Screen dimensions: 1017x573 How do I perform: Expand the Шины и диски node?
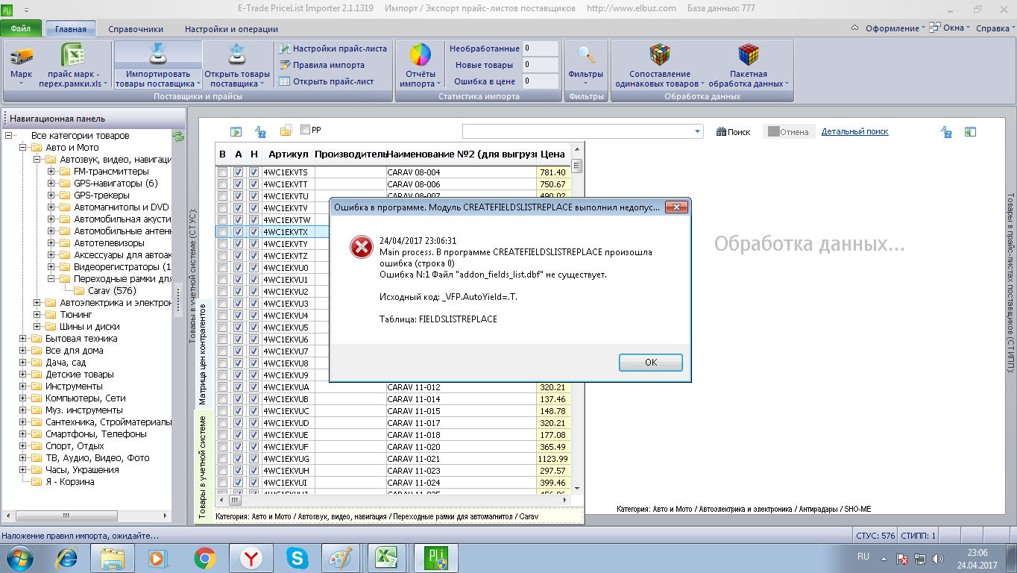[38, 327]
